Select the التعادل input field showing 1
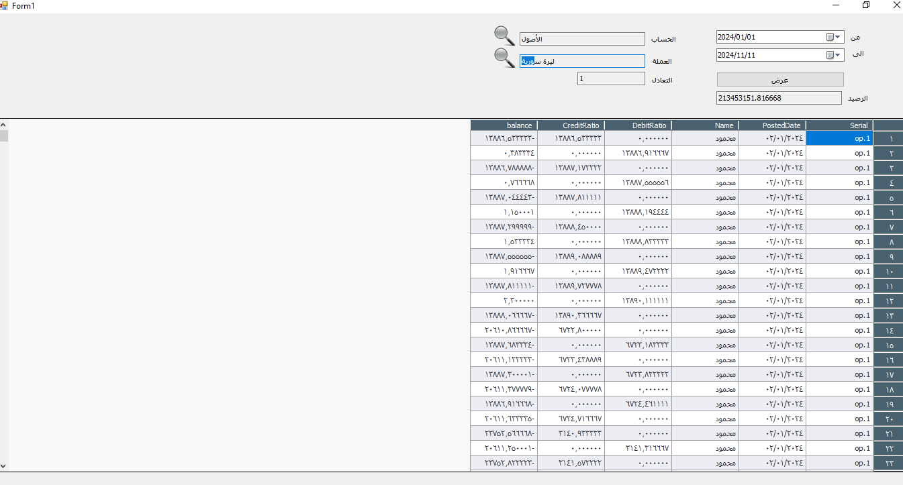 (x=610, y=78)
